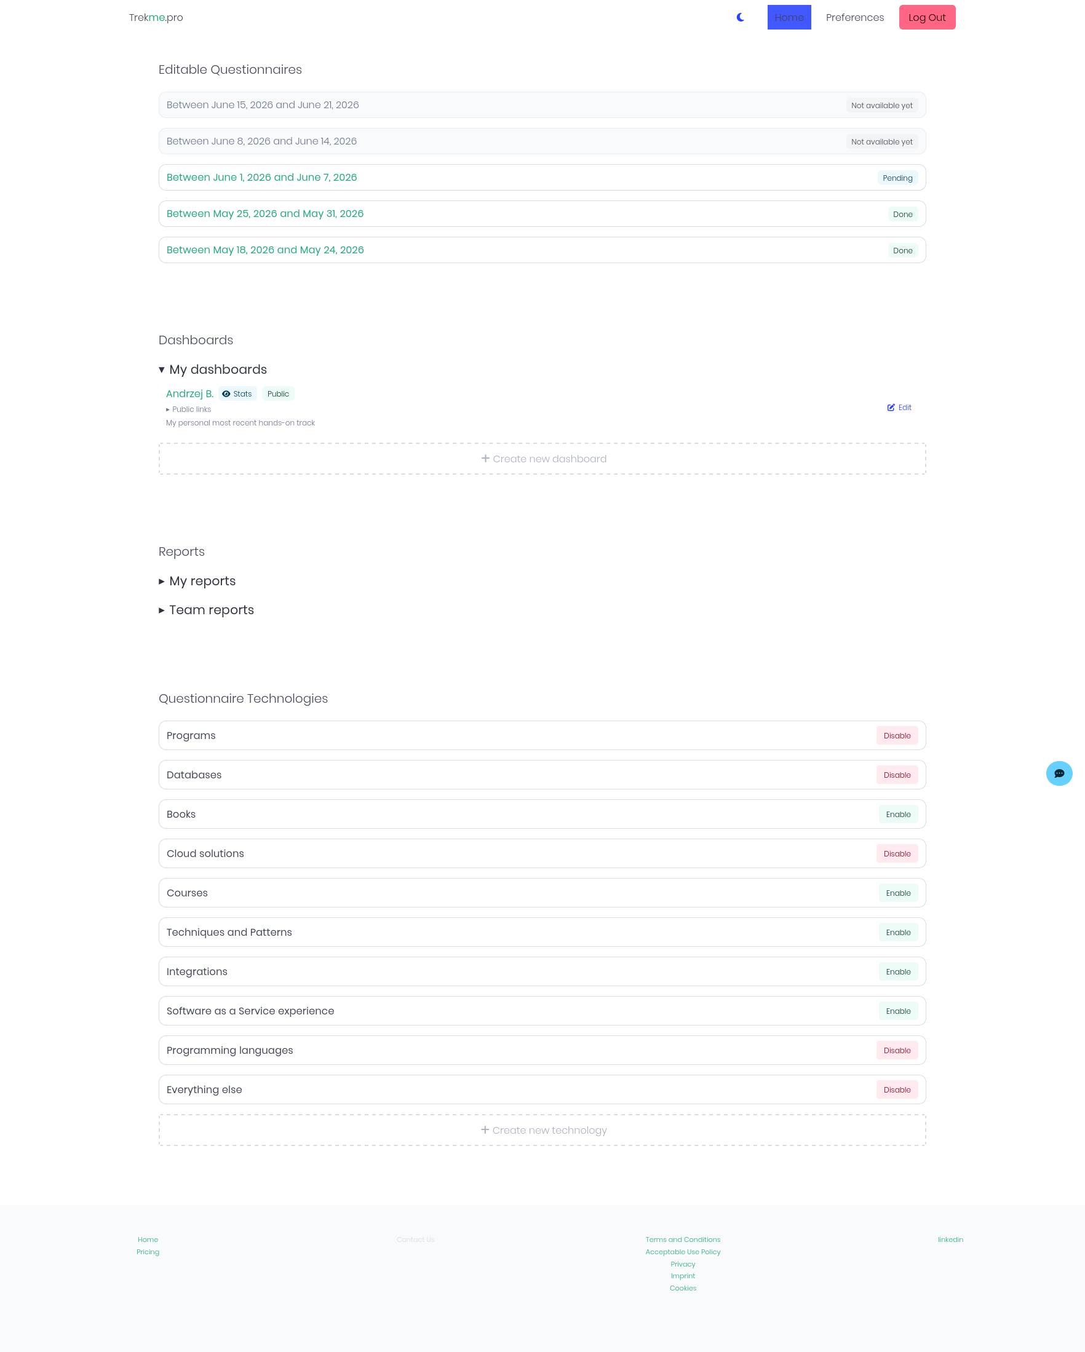This screenshot has height=1352, width=1085.
Task: Open the Privacy footer link
Action: click(x=683, y=1265)
